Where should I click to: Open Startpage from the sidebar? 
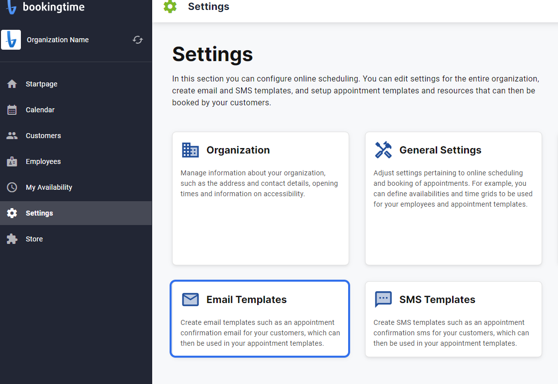(76, 84)
